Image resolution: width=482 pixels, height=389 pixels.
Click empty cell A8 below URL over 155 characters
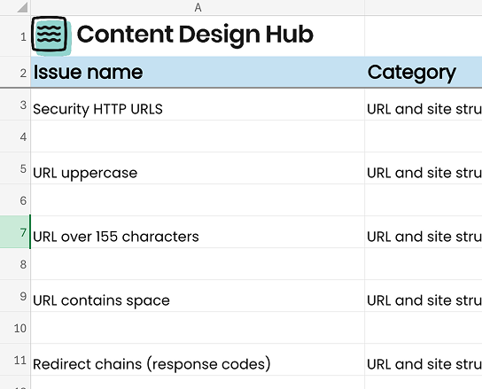[198, 264]
